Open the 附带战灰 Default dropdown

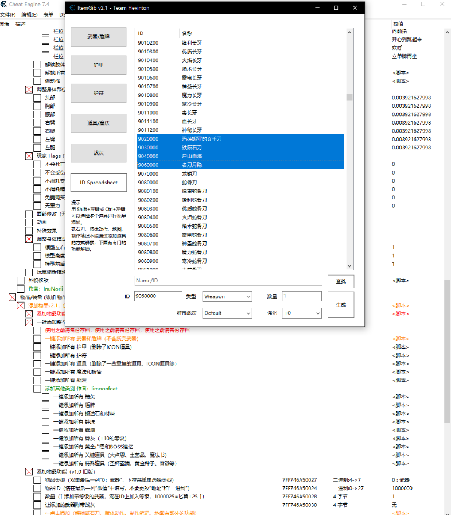point(227,313)
